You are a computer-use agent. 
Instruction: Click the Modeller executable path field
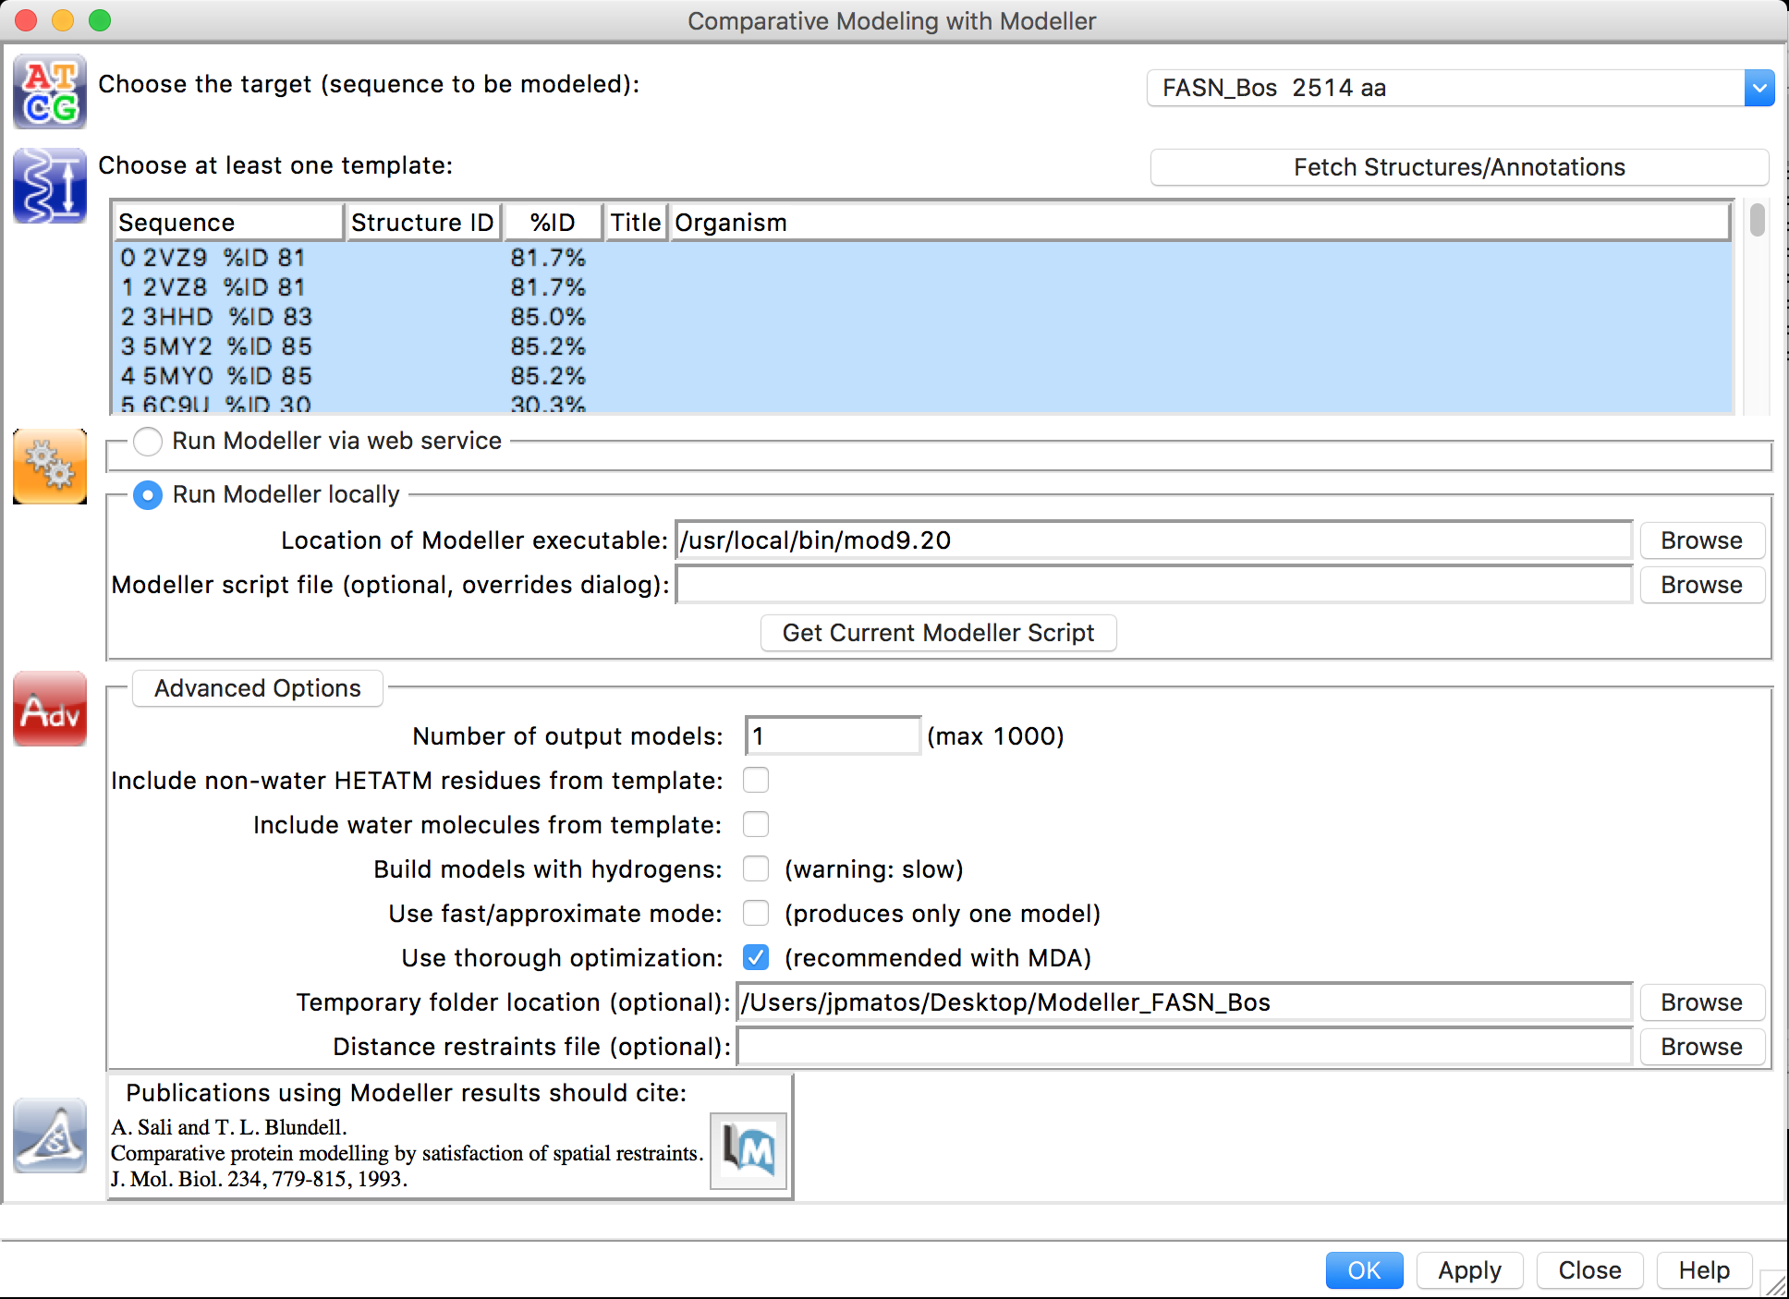1154,540
